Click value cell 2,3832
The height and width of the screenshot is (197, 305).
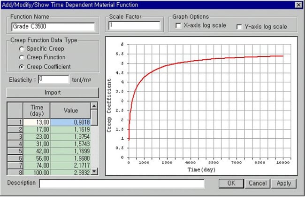[x=70, y=172]
